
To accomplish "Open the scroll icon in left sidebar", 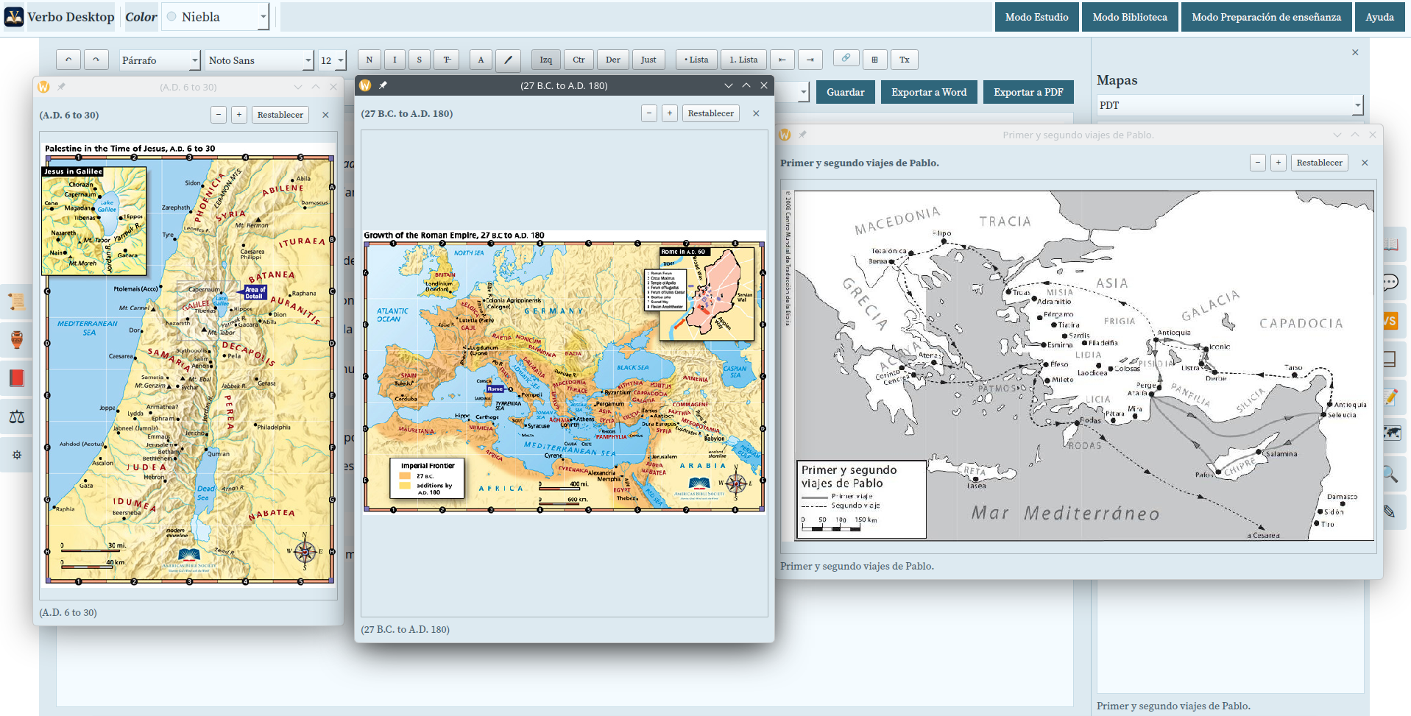I will (17, 301).
